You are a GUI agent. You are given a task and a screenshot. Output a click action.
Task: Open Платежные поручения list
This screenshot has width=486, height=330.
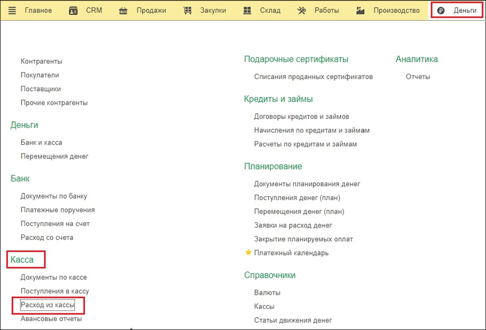pos(57,210)
